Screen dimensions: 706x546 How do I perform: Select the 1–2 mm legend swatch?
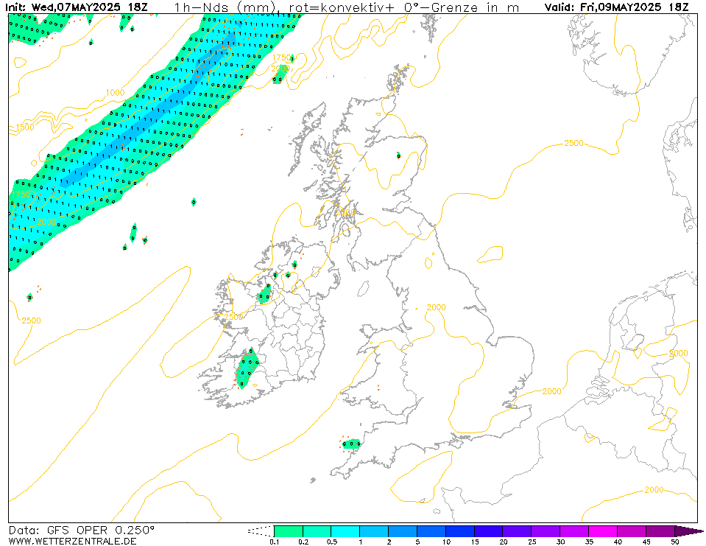coord(374,531)
